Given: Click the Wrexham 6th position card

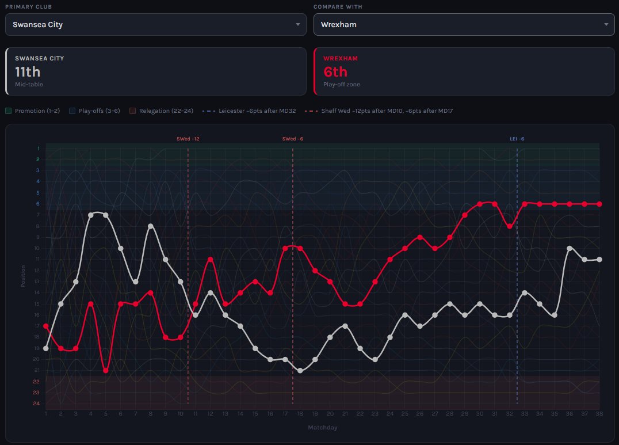Looking at the screenshot, I should point(464,71).
